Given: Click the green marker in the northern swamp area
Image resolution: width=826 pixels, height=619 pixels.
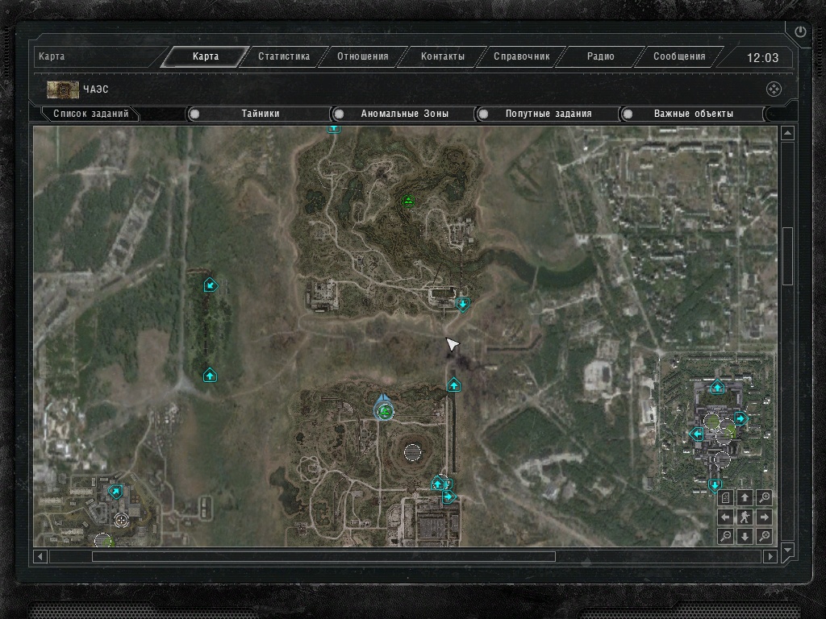Looking at the screenshot, I should click(407, 201).
